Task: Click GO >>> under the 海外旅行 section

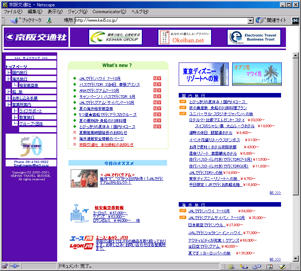Action: (x=275, y=259)
